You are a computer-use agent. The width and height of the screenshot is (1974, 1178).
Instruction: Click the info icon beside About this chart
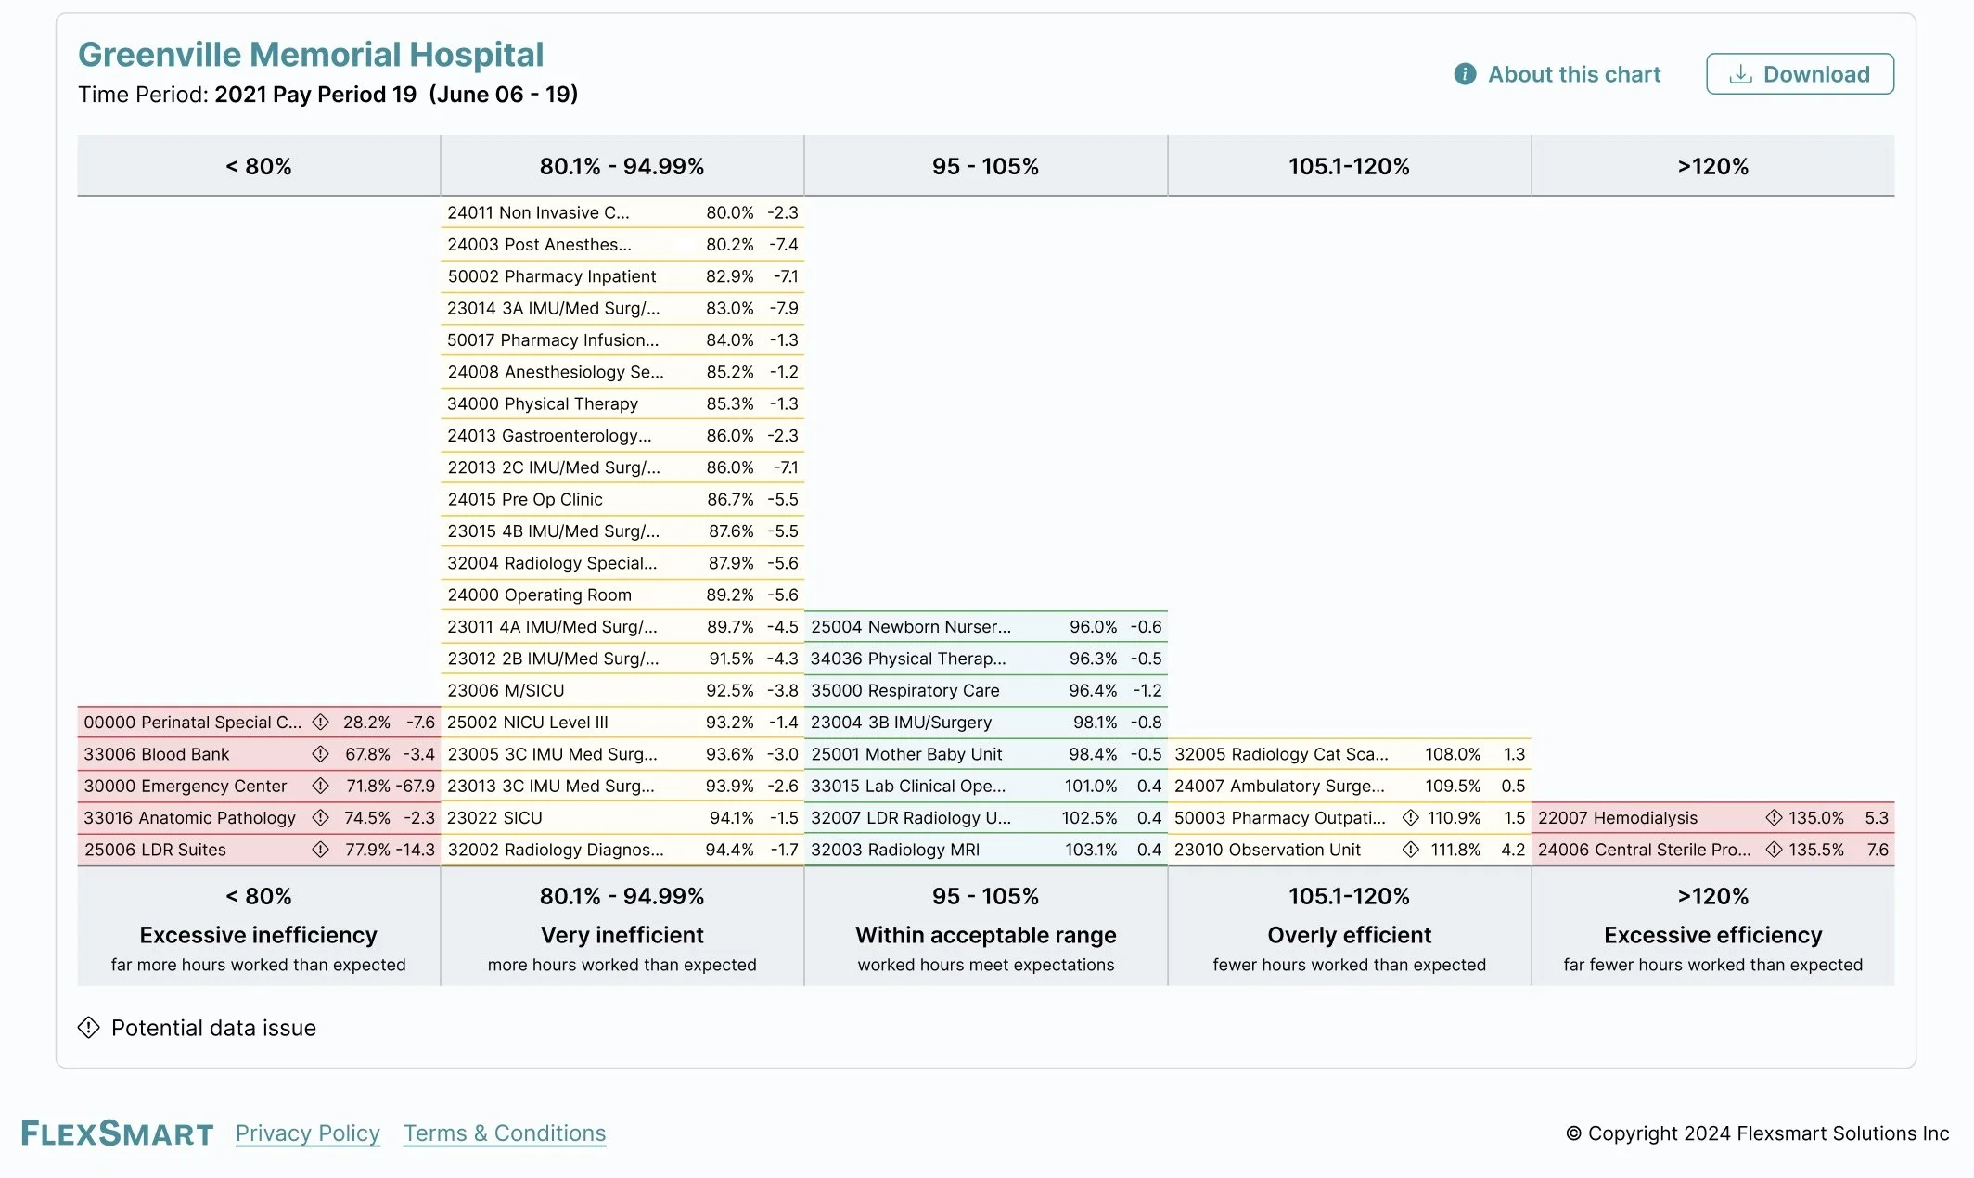point(1465,74)
